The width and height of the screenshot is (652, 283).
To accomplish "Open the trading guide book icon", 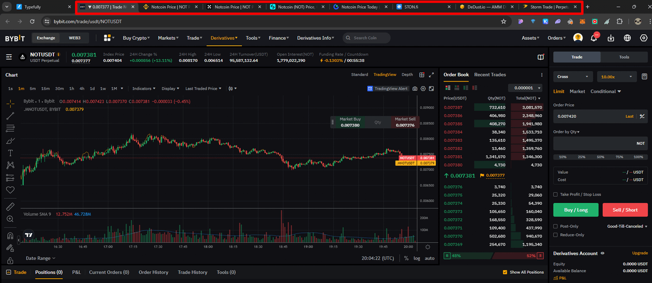I will 541,57.
